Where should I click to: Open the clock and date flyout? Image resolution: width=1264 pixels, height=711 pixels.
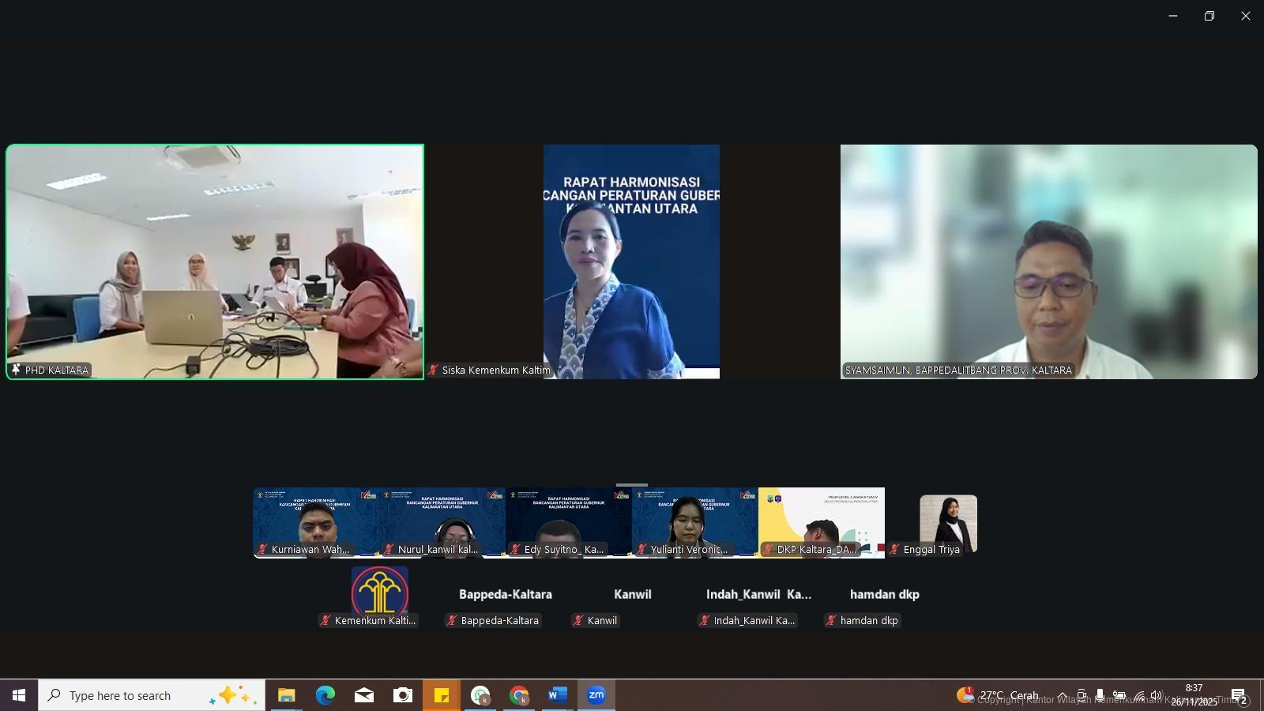point(1194,695)
